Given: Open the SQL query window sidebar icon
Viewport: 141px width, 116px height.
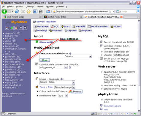Looking at the screenshot, I should tap(16, 28).
